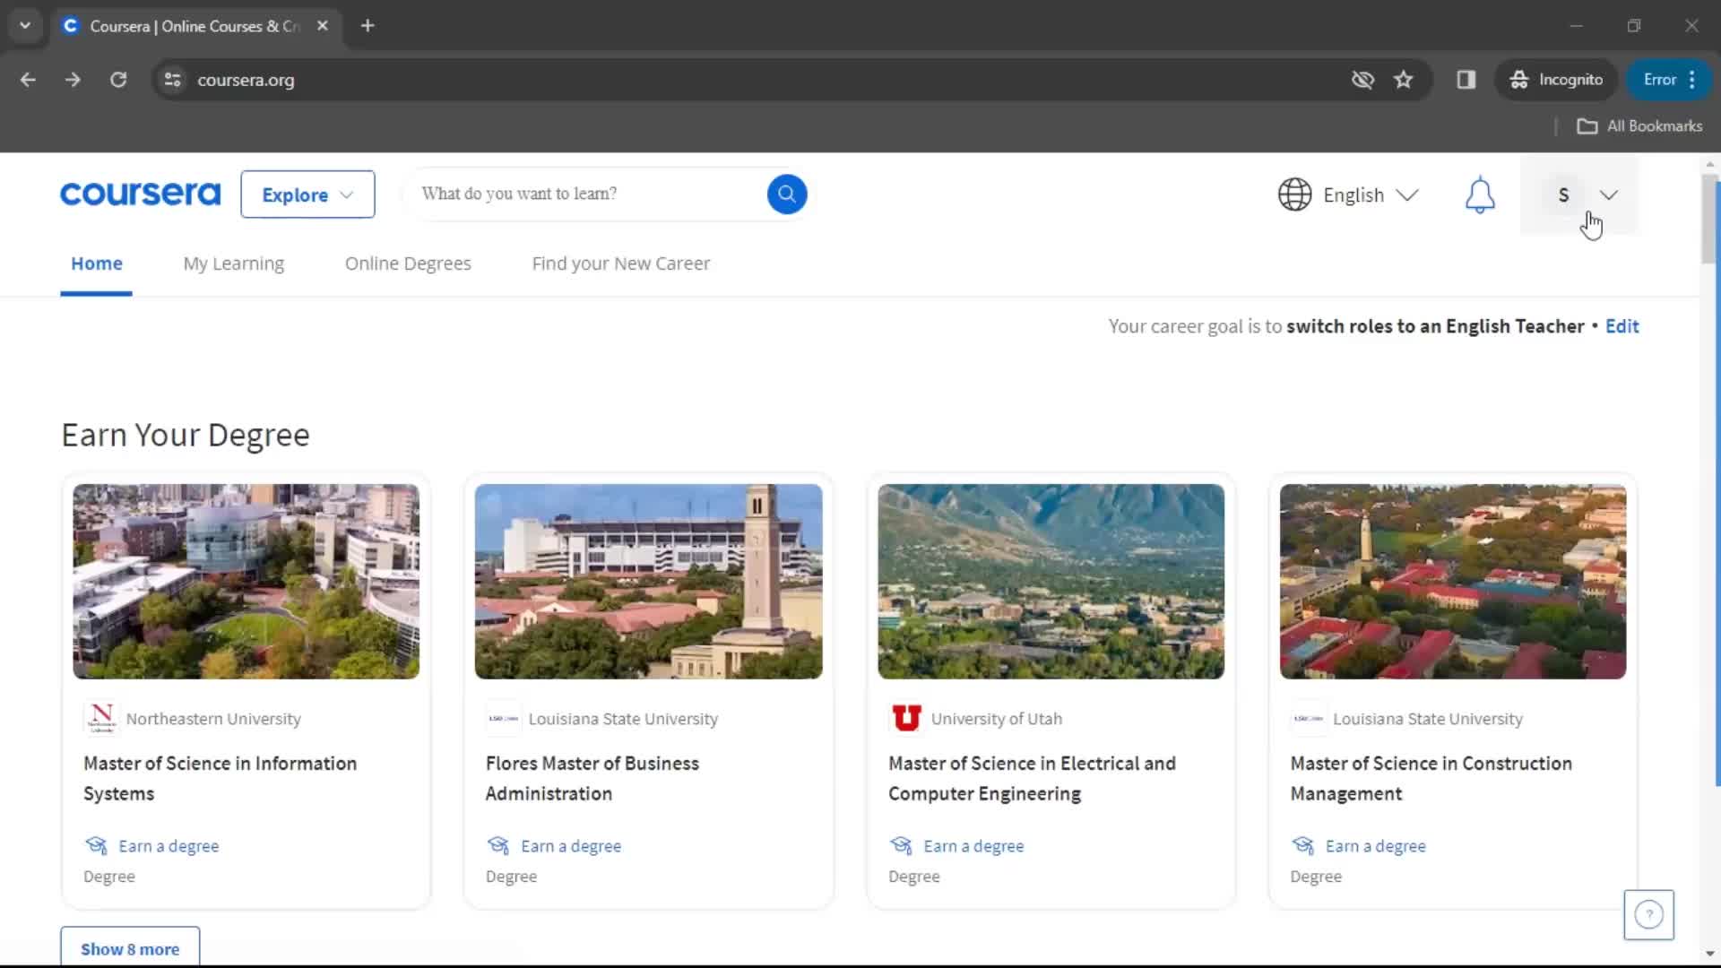Expand the Explore dropdown
The height and width of the screenshot is (968, 1721).
pyautogui.click(x=307, y=194)
